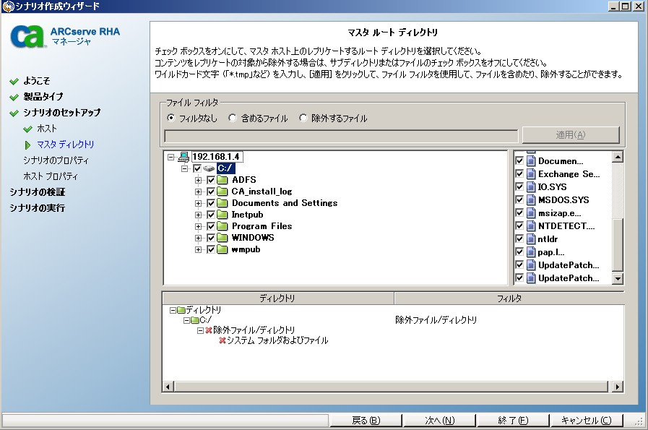Click the ntldr file icon
The height and width of the screenshot is (430, 648).
point(531,239)
